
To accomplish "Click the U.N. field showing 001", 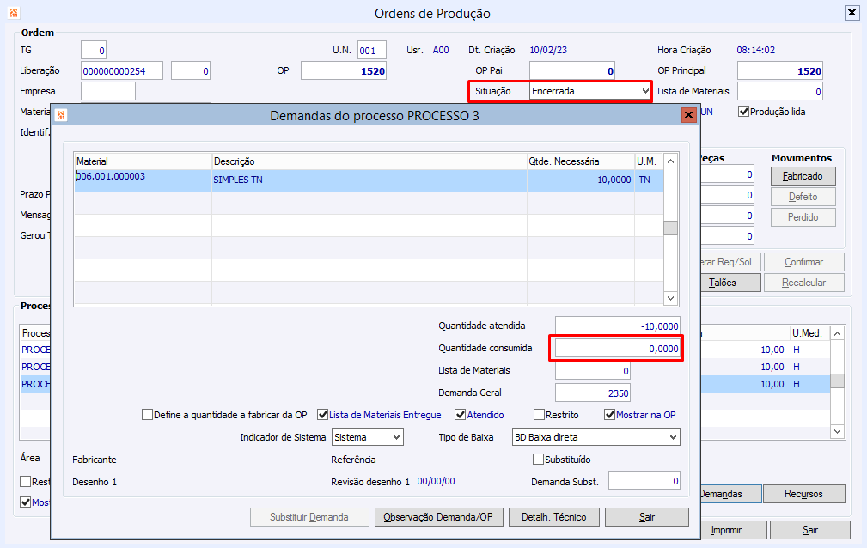I will click(371, 51).
